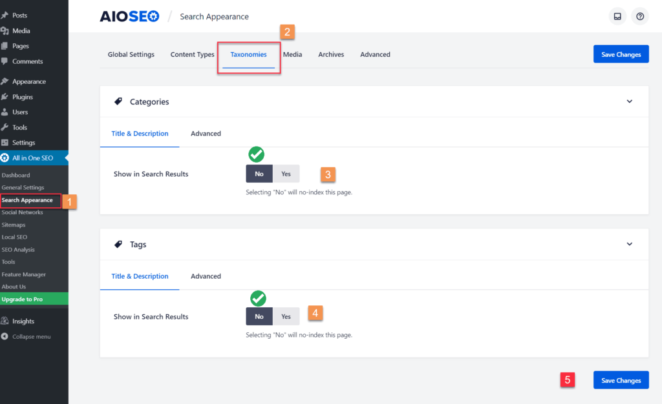Open Social Networks submenu item
Screen dimensions: 662x404
[23, 212]
